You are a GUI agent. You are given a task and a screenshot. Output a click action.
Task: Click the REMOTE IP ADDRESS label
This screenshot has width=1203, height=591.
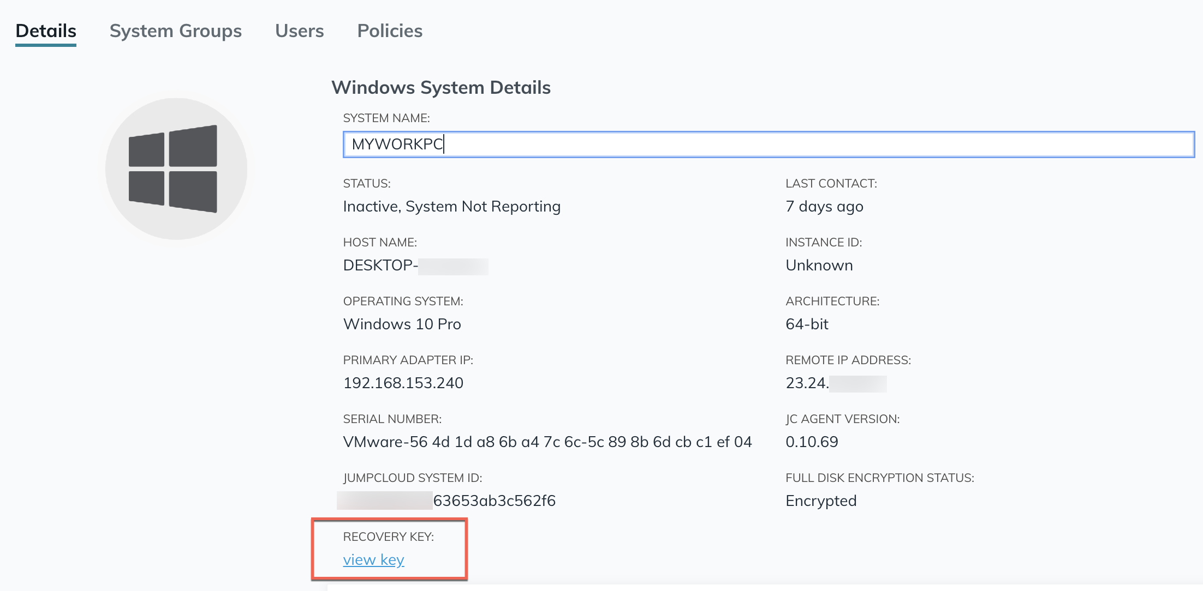[x=848, y=360]
